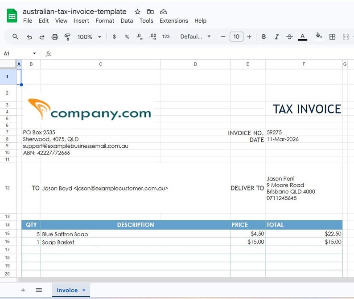Screen dimensions: 354x299
Task: Select the $4.50 price cell
Action: (x=247, y=234)
